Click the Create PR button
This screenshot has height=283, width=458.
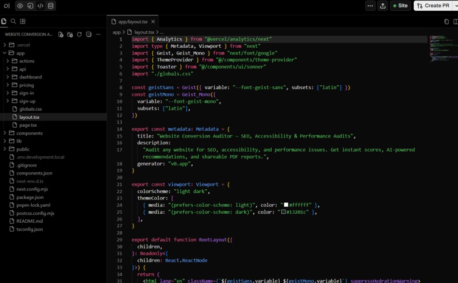click(x=433, y=6)
